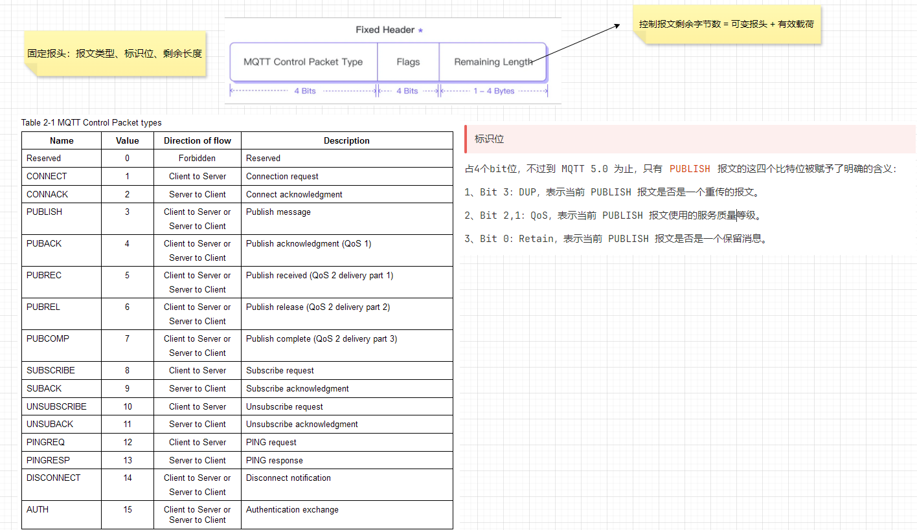The width and height of the screenshot is (917, 530).
Task: Click the Authentication exchange description
Action: pos(292,509)
